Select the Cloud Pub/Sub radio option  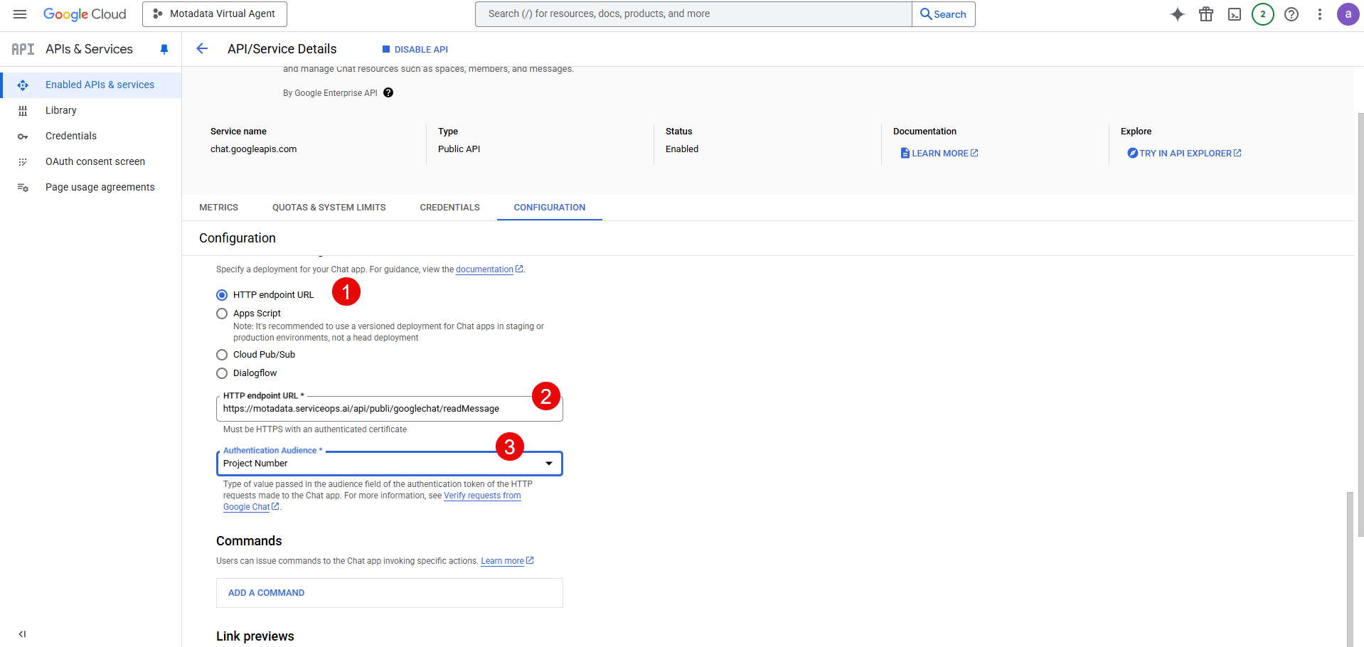click(222, 355)
